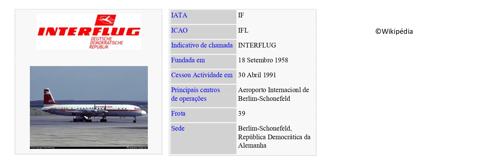Open the 'Fundada em' link
The image size is (480, 165).
point(188,60)
